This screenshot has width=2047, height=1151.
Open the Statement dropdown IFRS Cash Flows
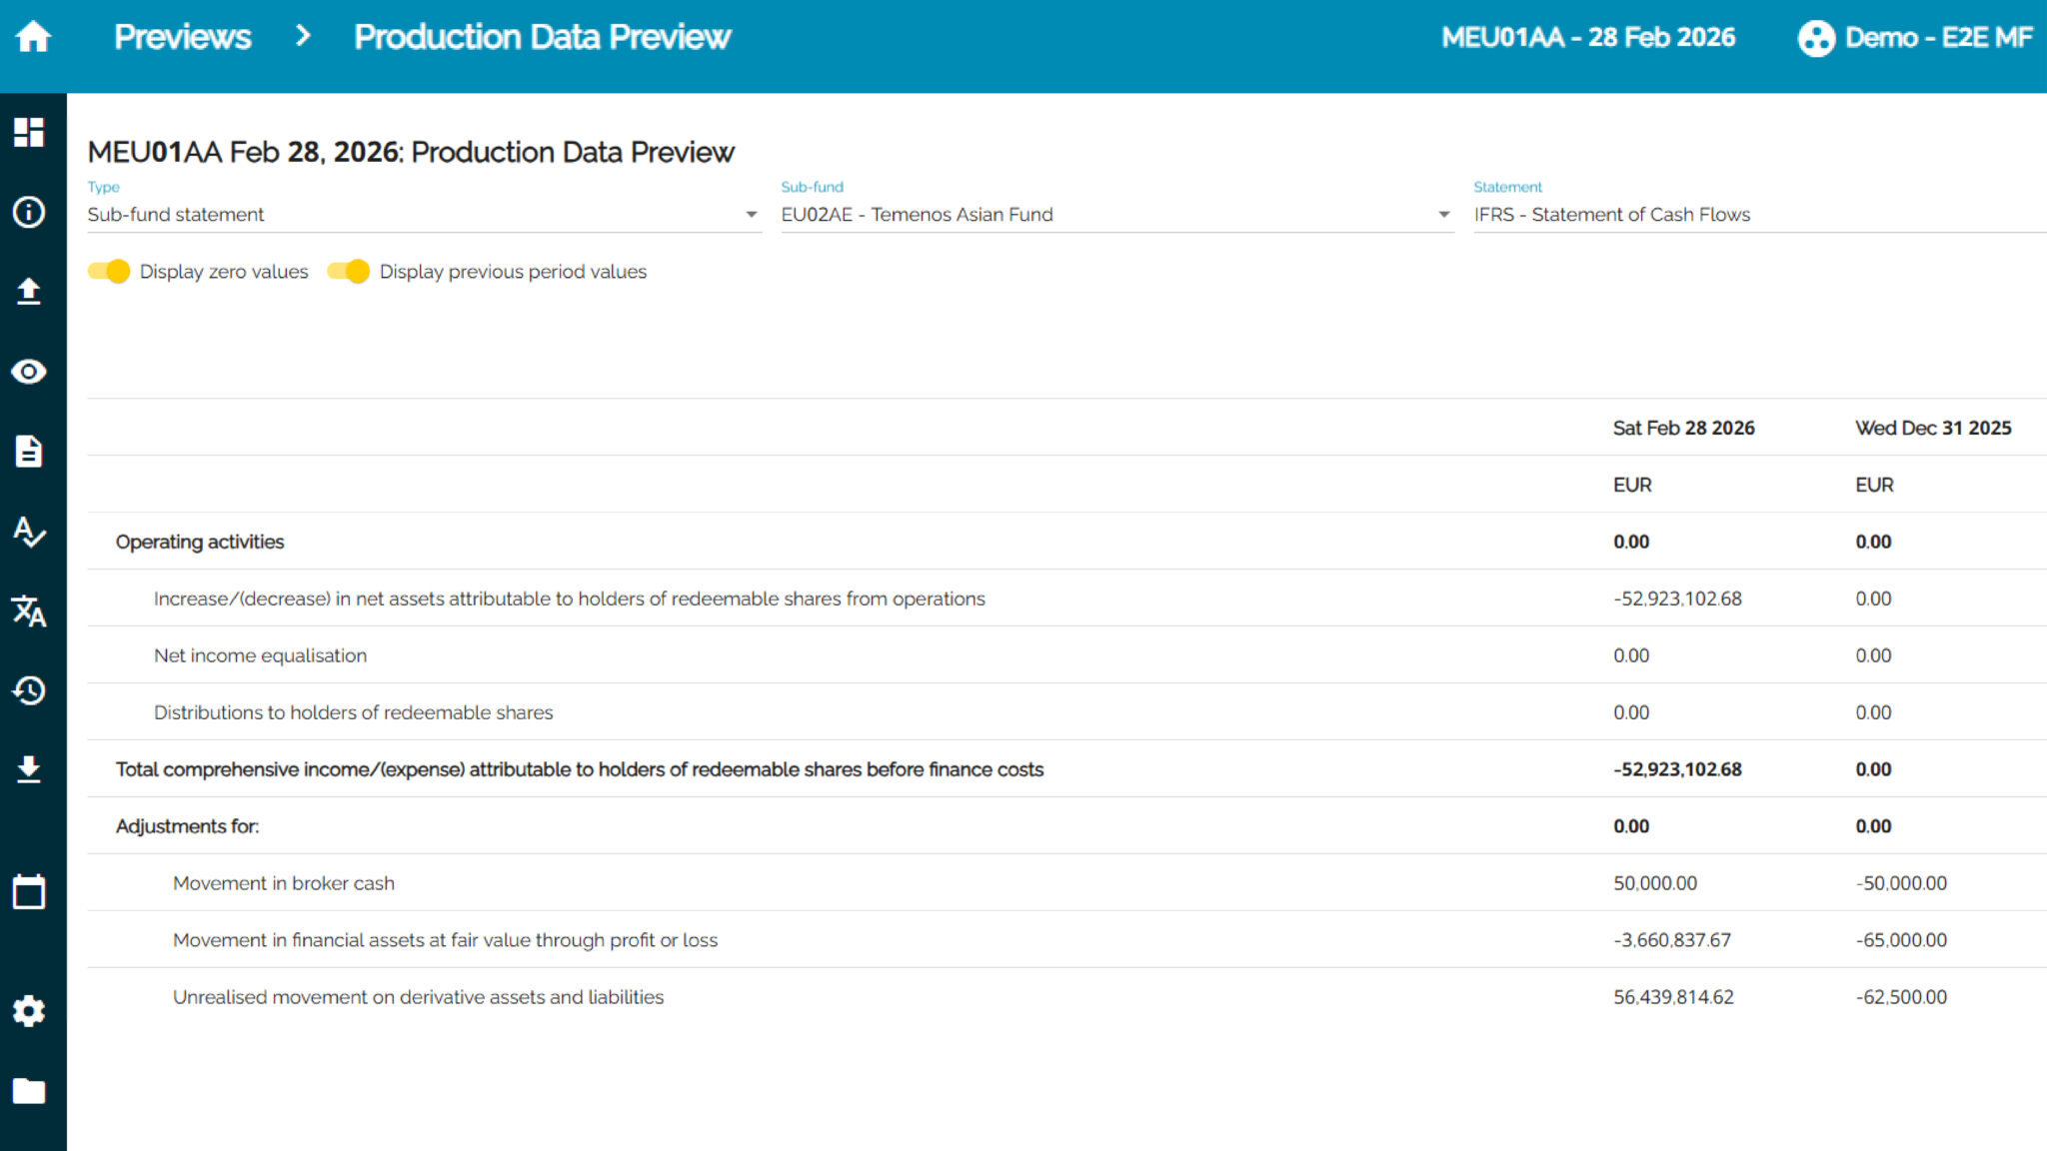(x=1759, y=215)
